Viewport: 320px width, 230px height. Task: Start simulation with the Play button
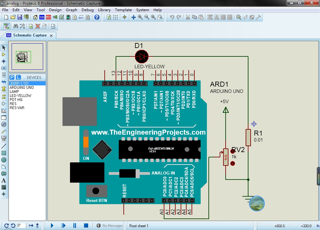[52, 225]
